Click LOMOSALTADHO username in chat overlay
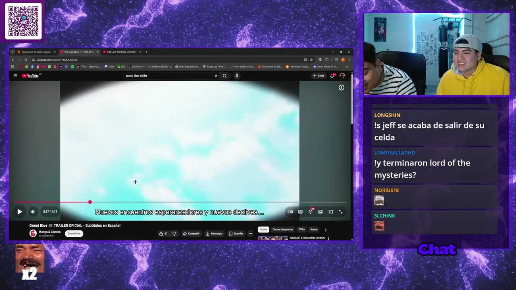This screenshot has width=516, height=290. [x=395, y=153]
